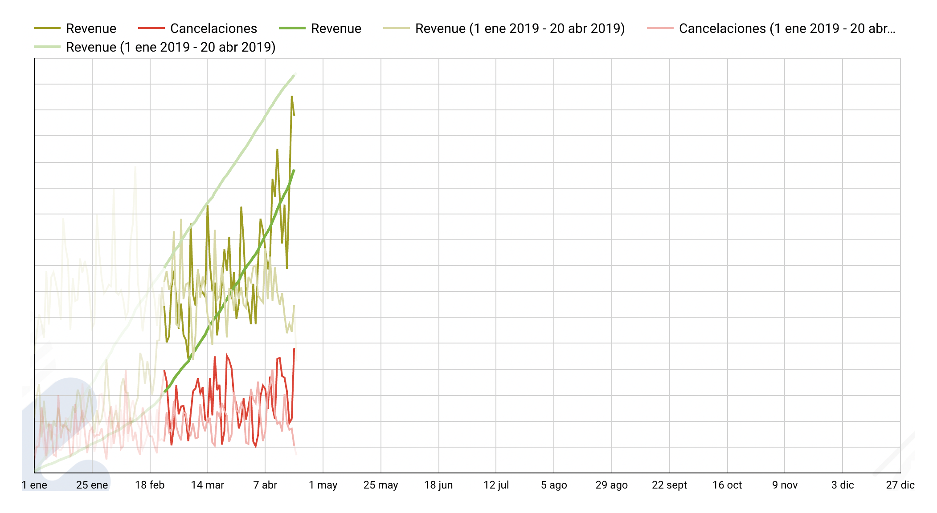The image size is (937, 513).
Task: Click the '25 ene' x-axis label
Action: 92,485
